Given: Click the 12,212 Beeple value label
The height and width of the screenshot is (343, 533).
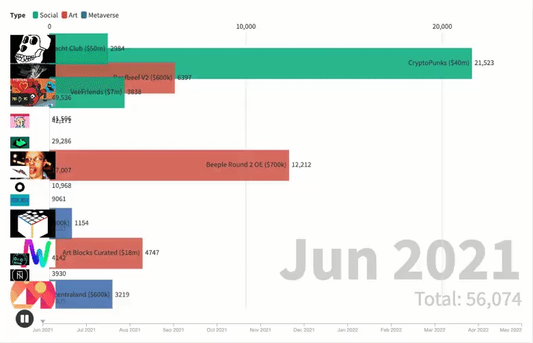Looking at the screenshot, I should 301,165.
